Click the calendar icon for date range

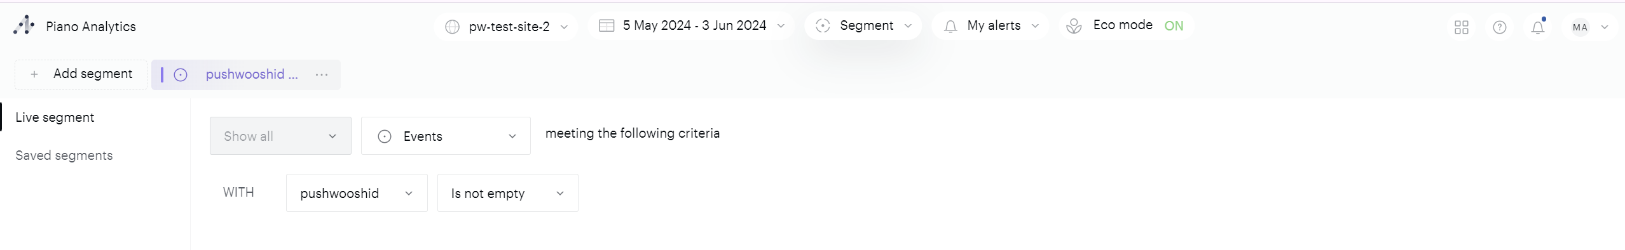[607, 25]
